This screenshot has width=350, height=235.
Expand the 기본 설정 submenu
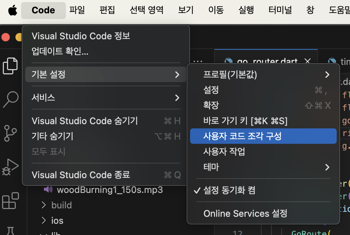coord(106,74)
